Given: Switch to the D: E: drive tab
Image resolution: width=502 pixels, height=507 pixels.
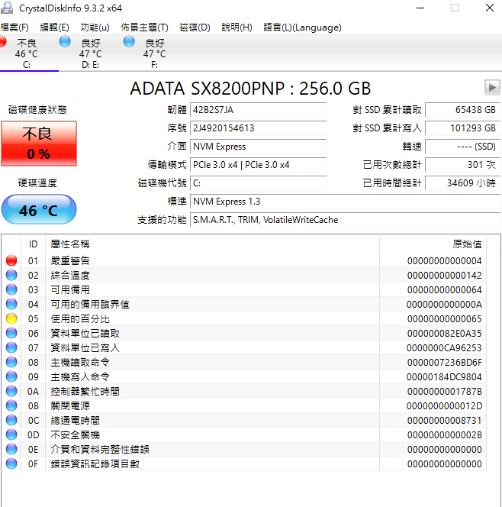Looking at the screenshot, I should point(89,53).
